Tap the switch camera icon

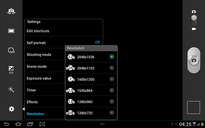[11, 11]
